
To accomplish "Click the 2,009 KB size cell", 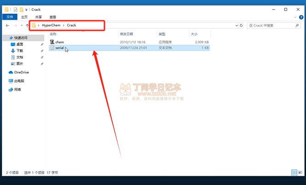I will (x=202, y=42).
